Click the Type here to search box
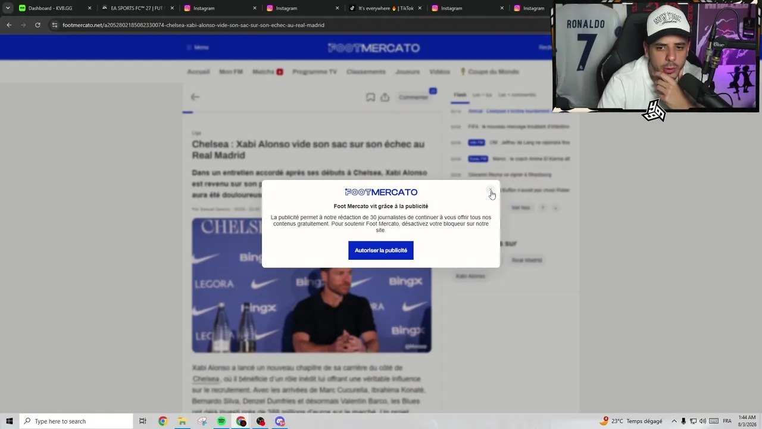762x429 pixels. click(76, 421)
